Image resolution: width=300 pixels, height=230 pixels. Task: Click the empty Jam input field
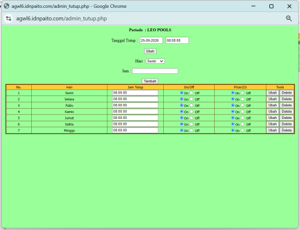pyautogui.click(x=155, y=71)
